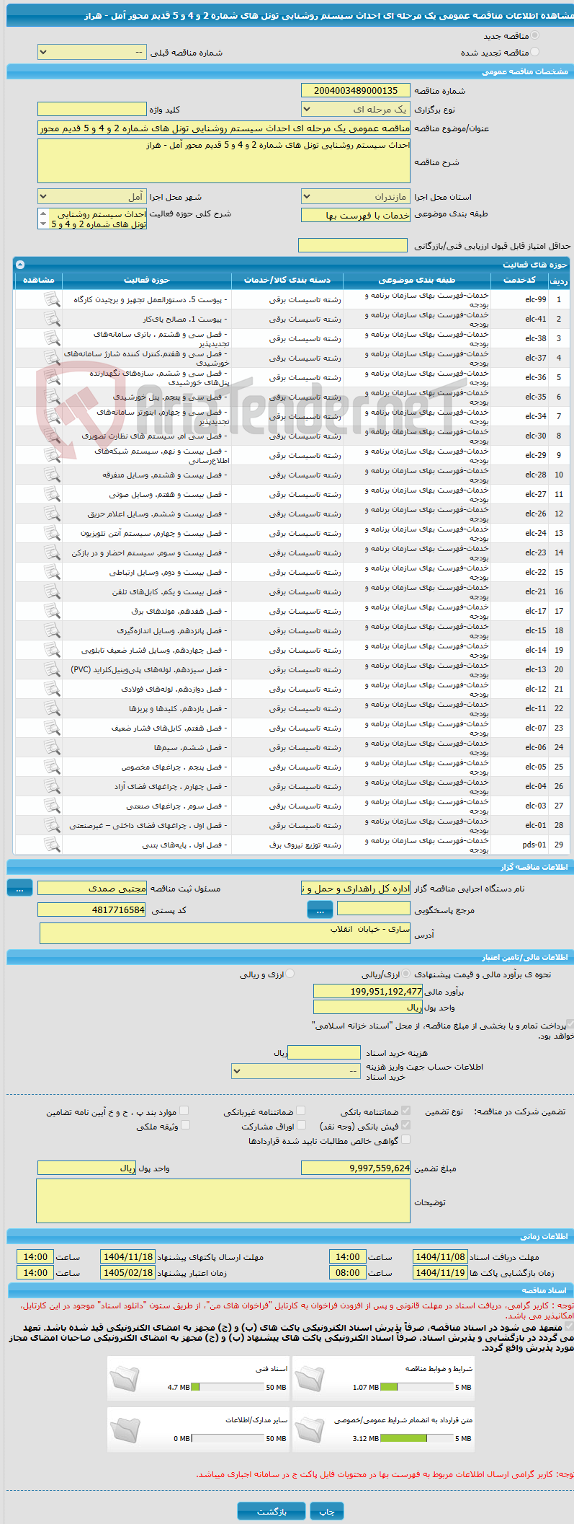Click the متن قرارداد size progress bar
The image size is (574, 1524).
pyautogui.click(x=416, y=1438)
